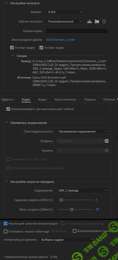Image resolution: width=118 pixels, height=260 pixels.
Task: Switch to the Мультиплексор tab
Action: coord(65,99)
